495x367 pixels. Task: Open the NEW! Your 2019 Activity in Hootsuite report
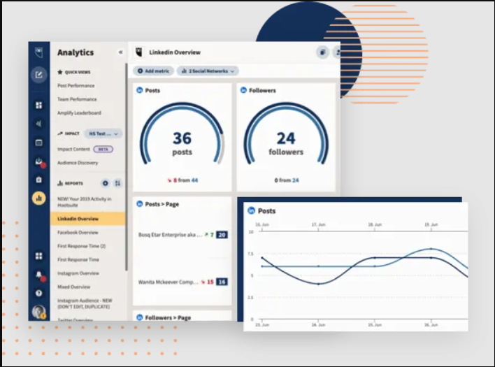(85, 202)
